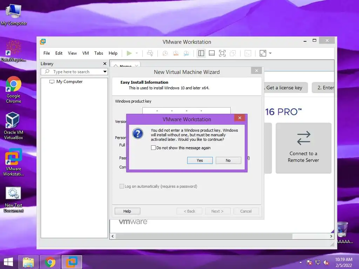Open the Windows Start button
Screen dimensions: 359x269
8,262
